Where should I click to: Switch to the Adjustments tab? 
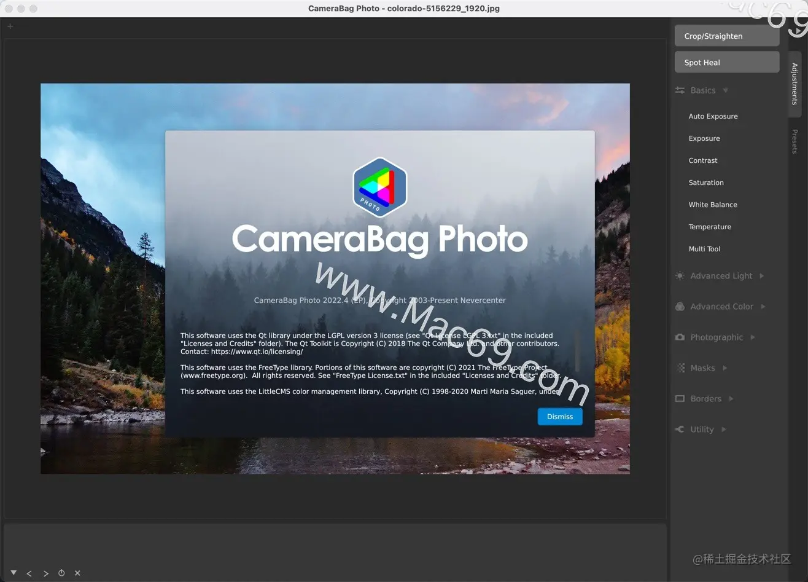794,84
